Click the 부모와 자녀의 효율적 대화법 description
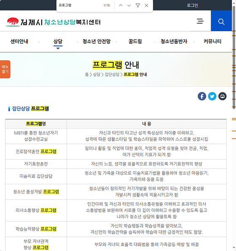236x251 pixels. point(146,244)
